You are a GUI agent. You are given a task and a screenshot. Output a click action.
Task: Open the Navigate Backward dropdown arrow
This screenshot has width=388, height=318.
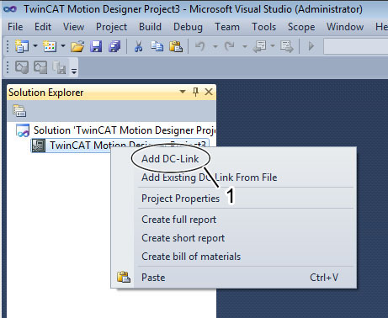(x=273, y=45)
